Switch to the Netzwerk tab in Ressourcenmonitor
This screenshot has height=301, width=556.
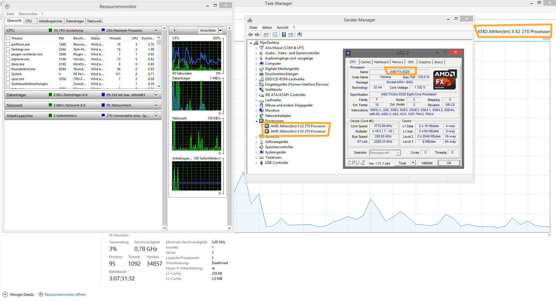(94, 21)
